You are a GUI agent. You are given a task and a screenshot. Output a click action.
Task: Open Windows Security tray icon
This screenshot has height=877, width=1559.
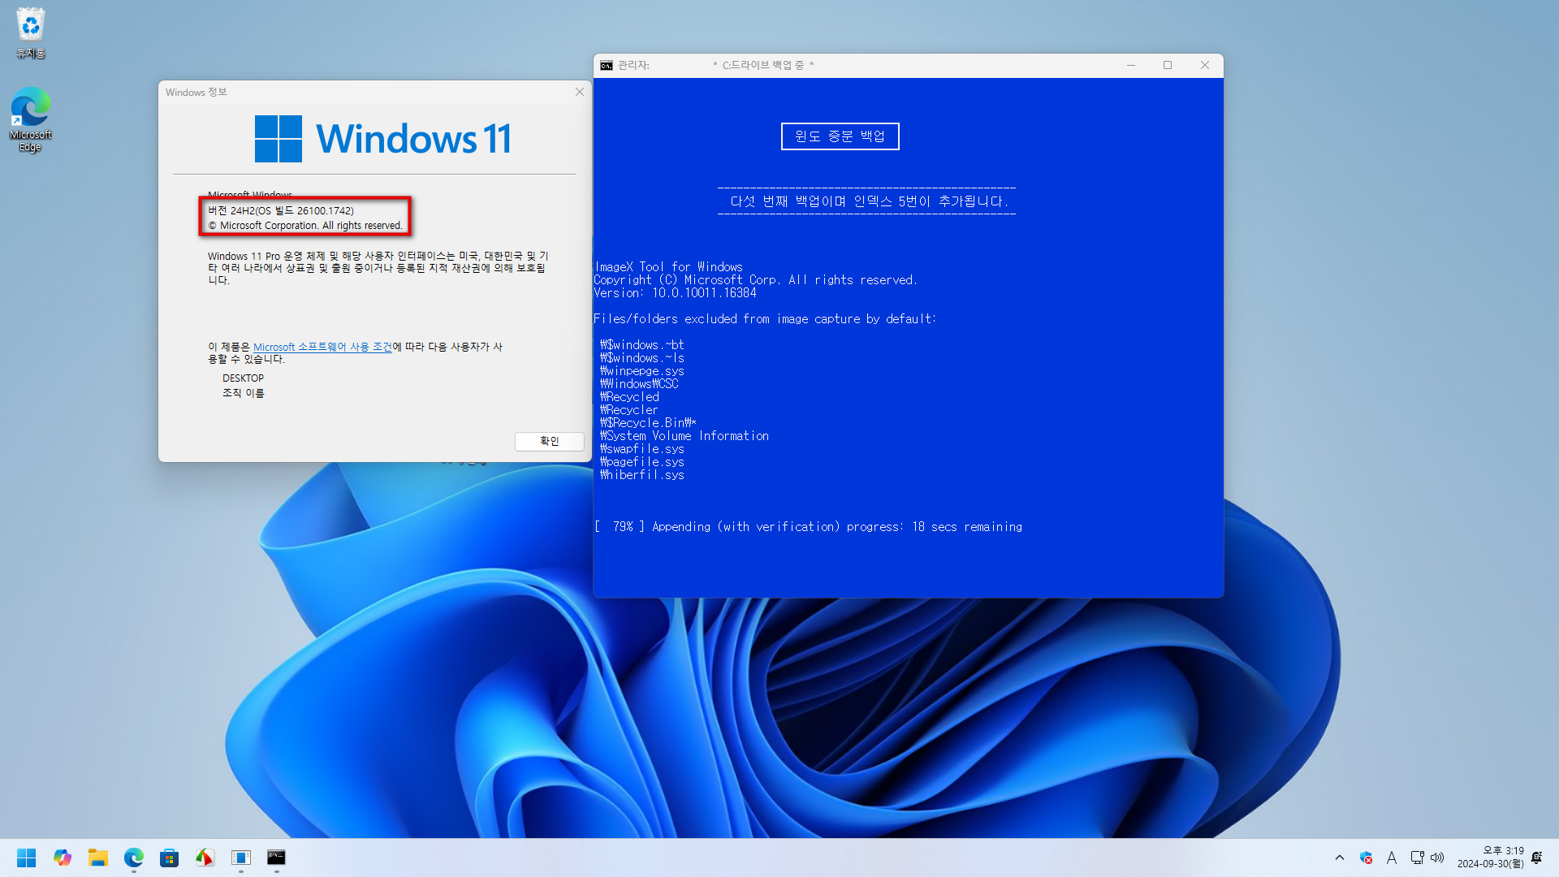(1366, 858)
